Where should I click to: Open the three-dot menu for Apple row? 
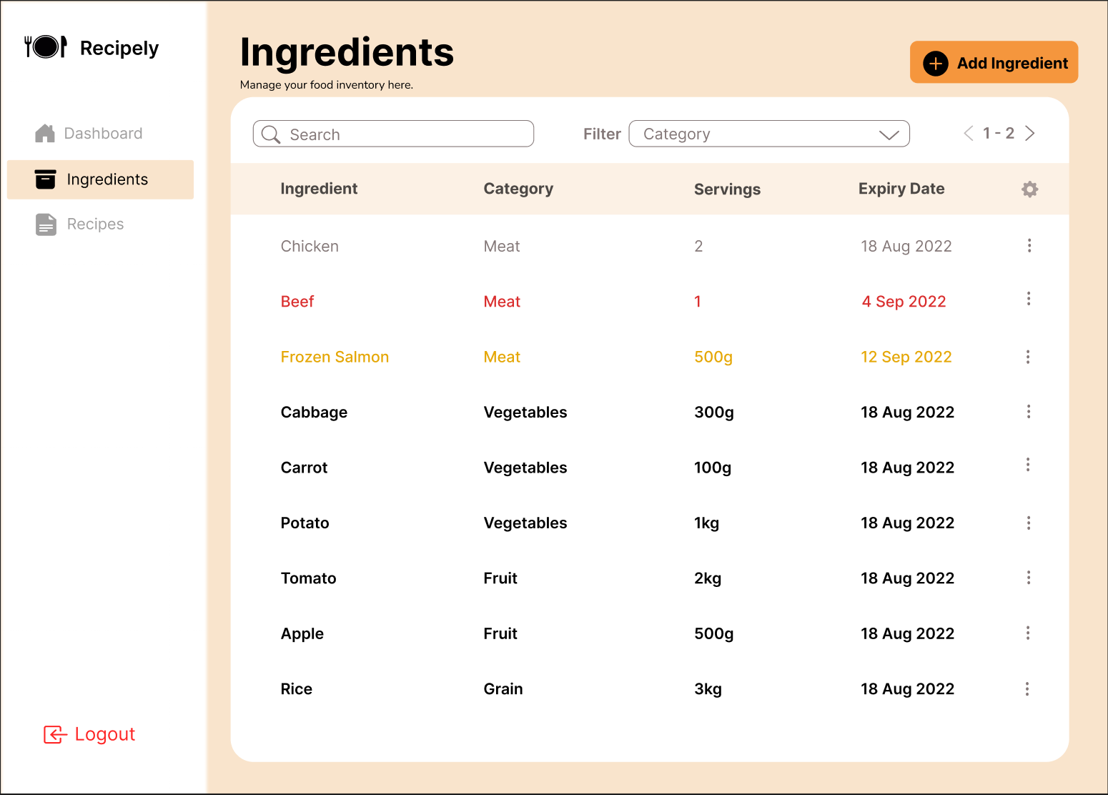click(x=1028, y=633)
